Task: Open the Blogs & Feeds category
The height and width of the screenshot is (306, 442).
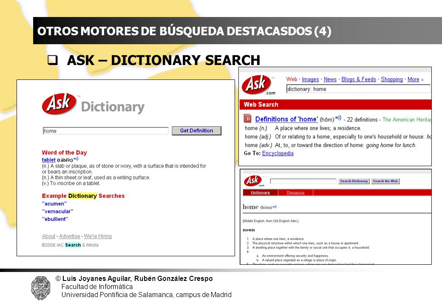Action: point(359,79)
